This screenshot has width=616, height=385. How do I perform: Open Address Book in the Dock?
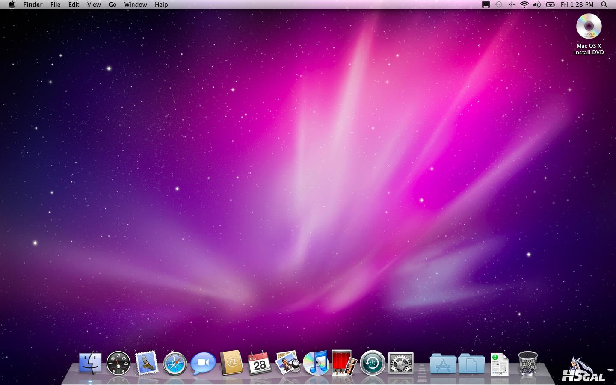(x=231, y=363)
